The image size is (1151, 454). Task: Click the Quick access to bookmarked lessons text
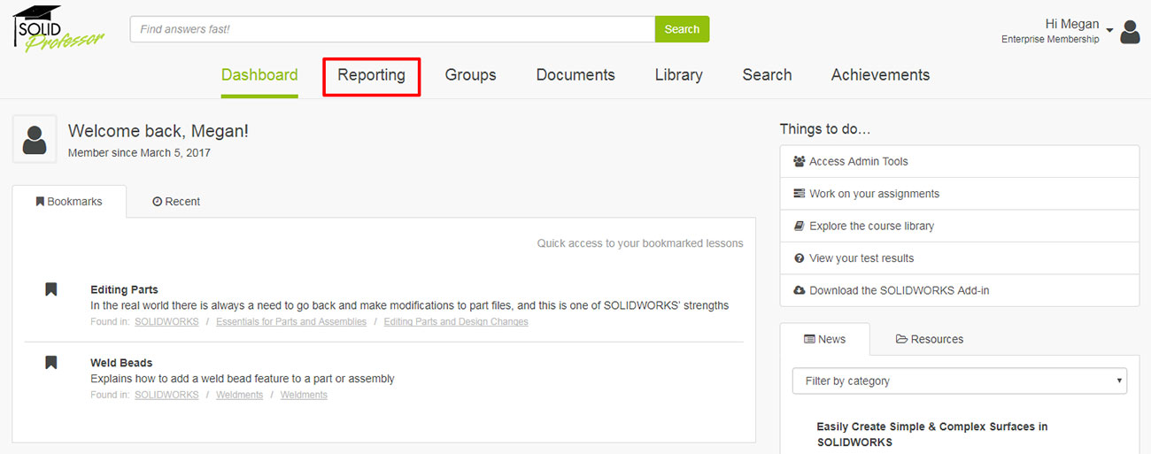[640, 243]
